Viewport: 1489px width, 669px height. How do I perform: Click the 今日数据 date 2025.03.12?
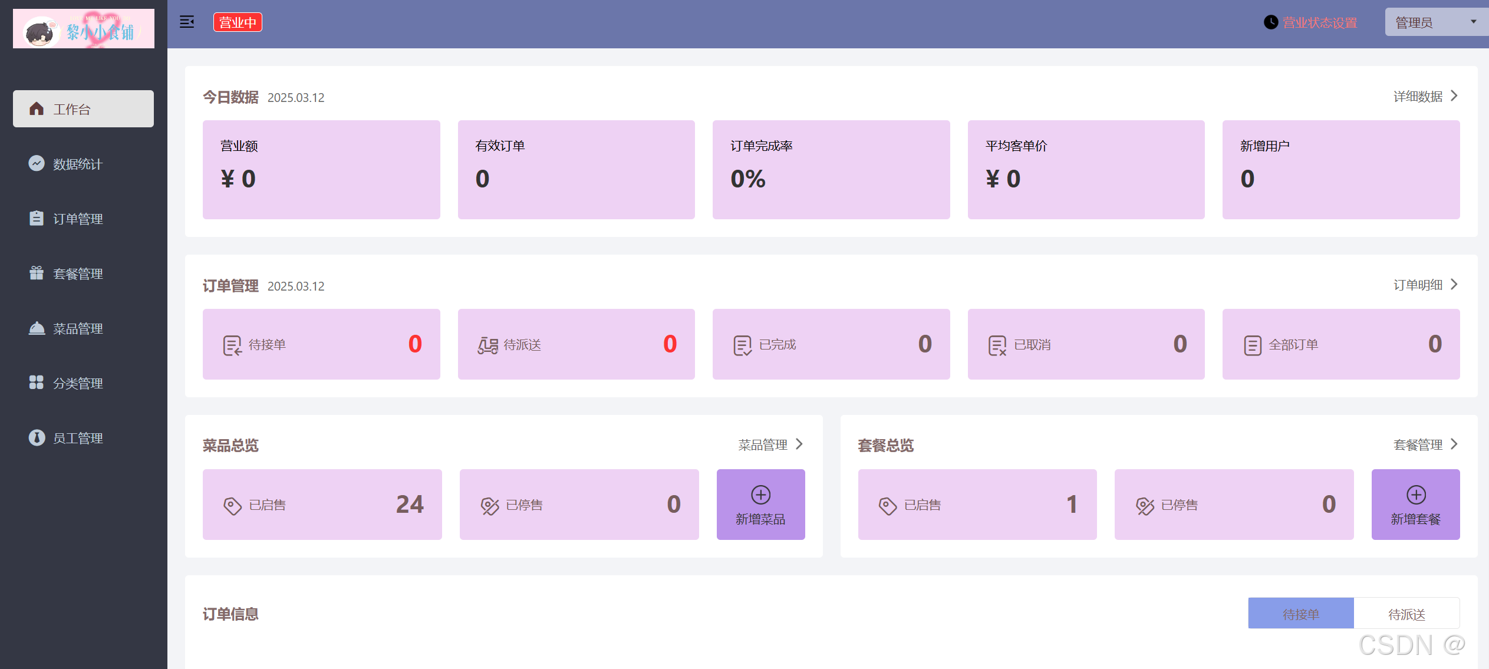(296, 97)
